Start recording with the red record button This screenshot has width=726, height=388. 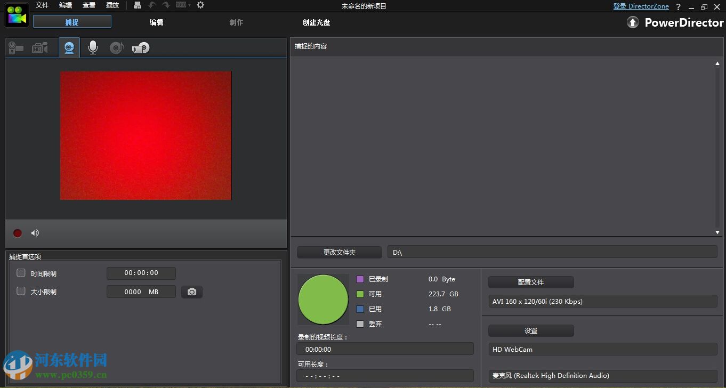(17, 233)
